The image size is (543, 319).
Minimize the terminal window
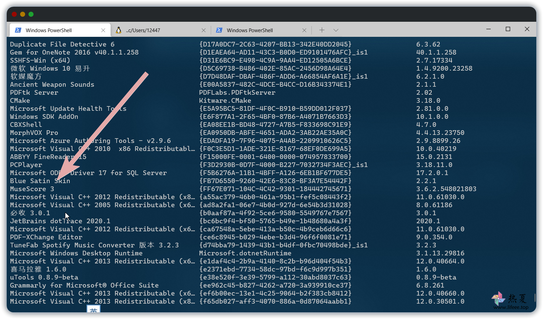pyautogui.click(x=488, y=29)
